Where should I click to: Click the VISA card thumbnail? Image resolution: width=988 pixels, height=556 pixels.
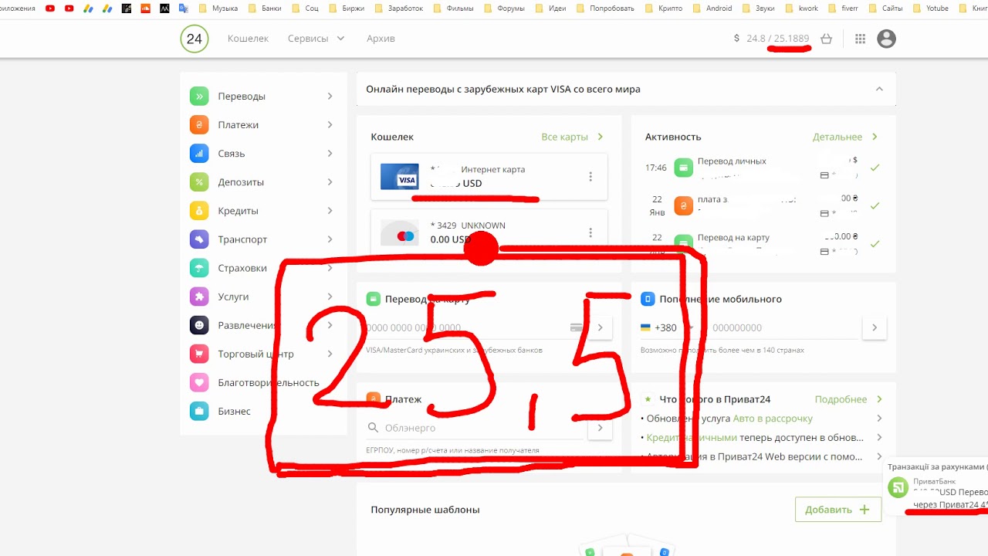click(400, 177)
